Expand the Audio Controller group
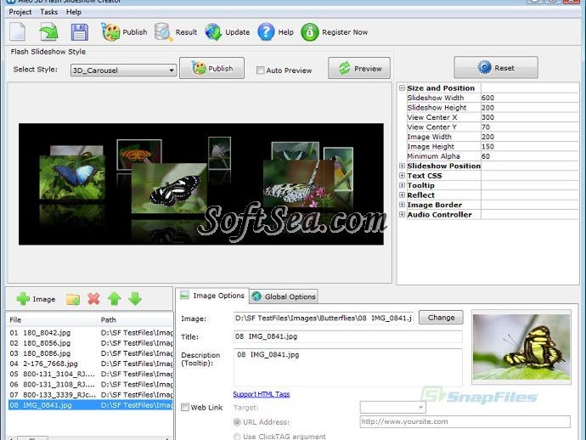The height and width of the screenshot is (440, 586). (x=402, y=214)
